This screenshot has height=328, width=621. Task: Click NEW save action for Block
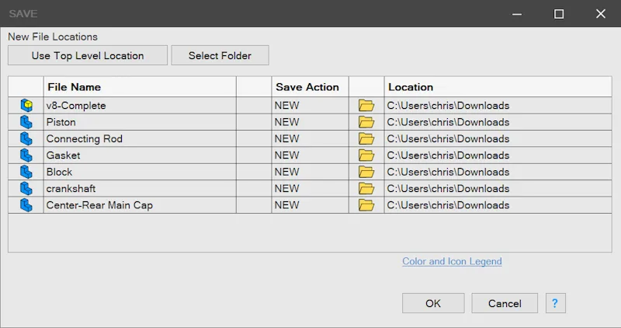tap(310, 172)
